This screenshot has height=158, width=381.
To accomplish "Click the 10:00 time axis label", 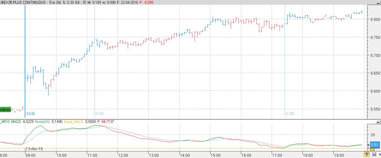I will tap(61, 155).
